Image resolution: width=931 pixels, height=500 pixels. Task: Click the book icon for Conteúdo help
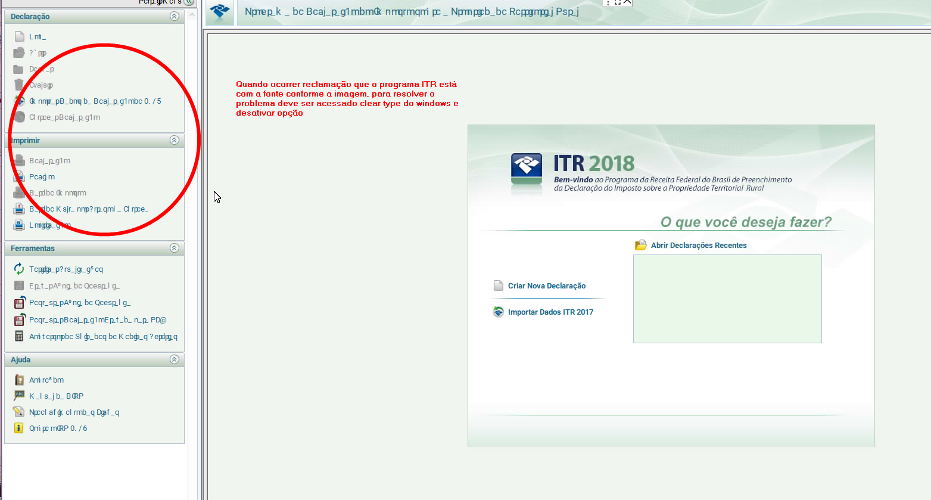19,380
